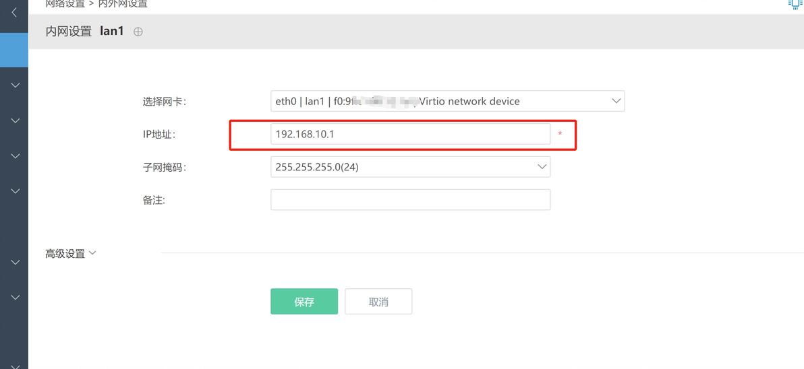Image resolution: width=804 pixels, height=369 pixels.
Task: Go to 网络设置 in the breadcrumb
Action: pos(65,4)
